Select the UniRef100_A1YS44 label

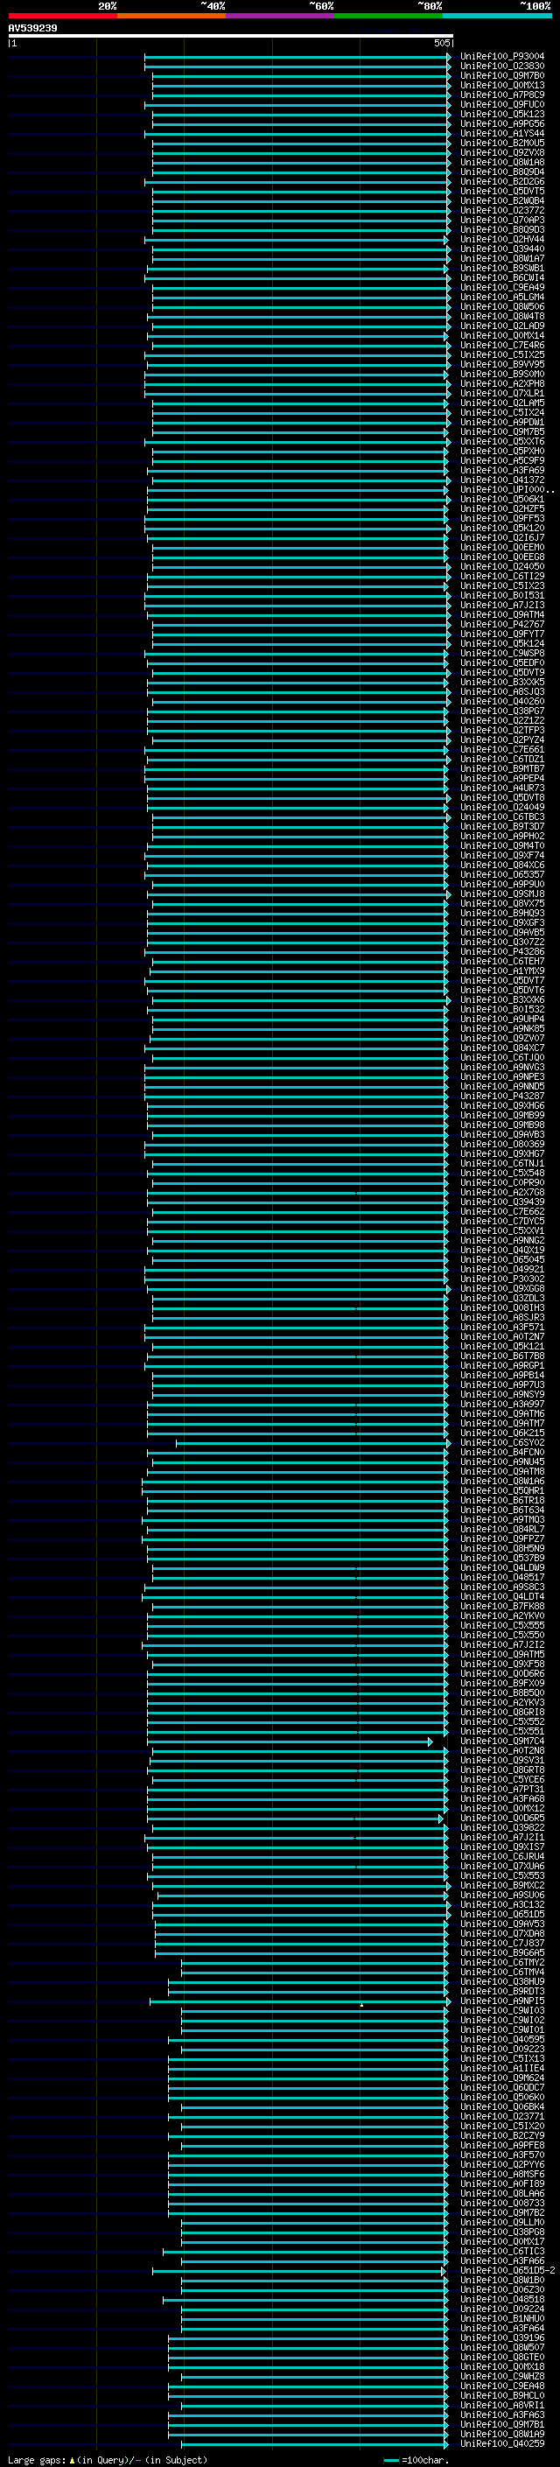(x=501, y=133)
